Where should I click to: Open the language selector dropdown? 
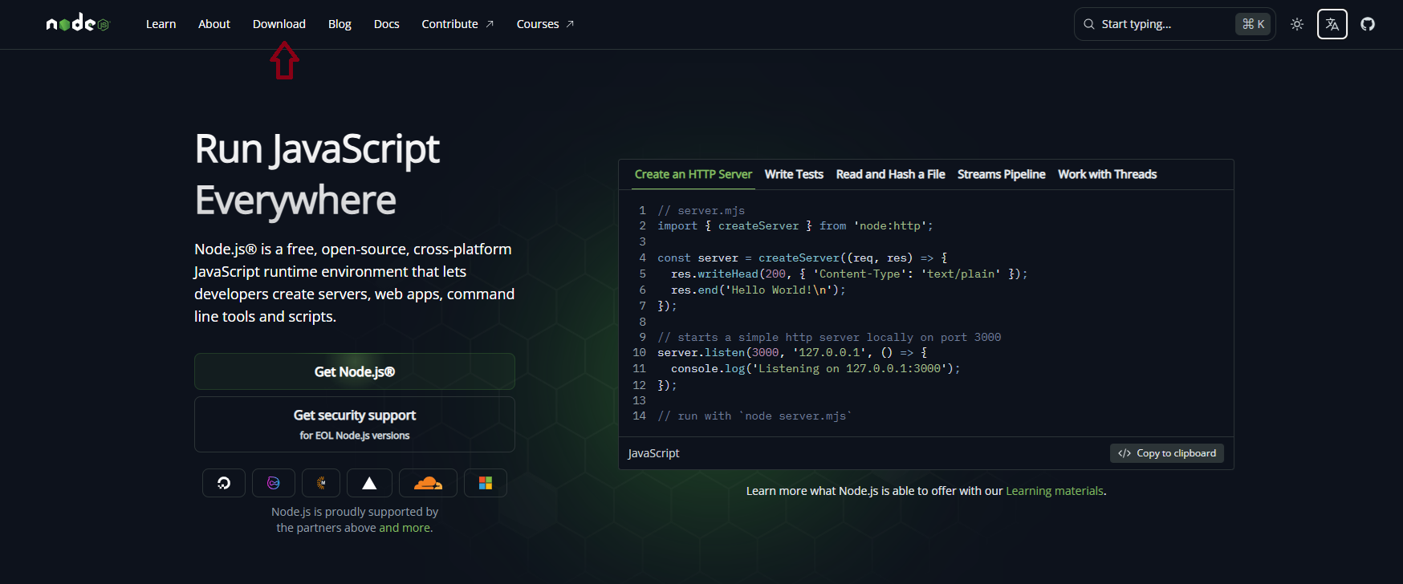pos(1332,24)
